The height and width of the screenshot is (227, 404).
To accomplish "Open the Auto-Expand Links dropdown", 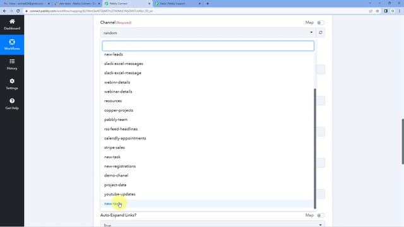I will (213, 224).
